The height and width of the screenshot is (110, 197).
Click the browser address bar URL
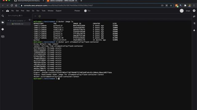[58, 5]
